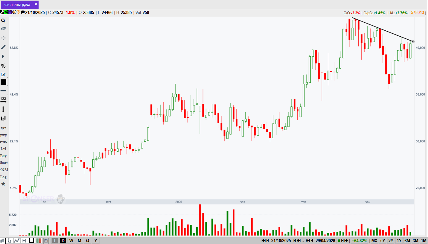
Task: Select the eraser tool in left sidebar
Action: coord(3,29)
